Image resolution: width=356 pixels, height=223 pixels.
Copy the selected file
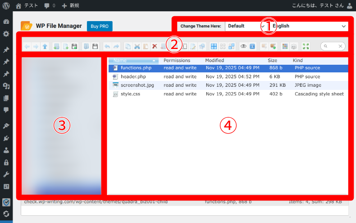pos(128,46)
